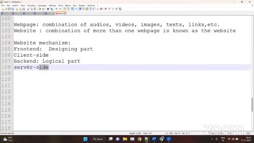
Task: Click the Save All toolbar icon
Action: click(13, 9)
